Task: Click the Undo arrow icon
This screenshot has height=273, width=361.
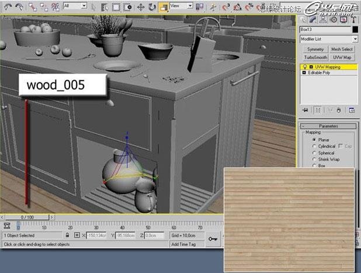Action: point(6,6)
